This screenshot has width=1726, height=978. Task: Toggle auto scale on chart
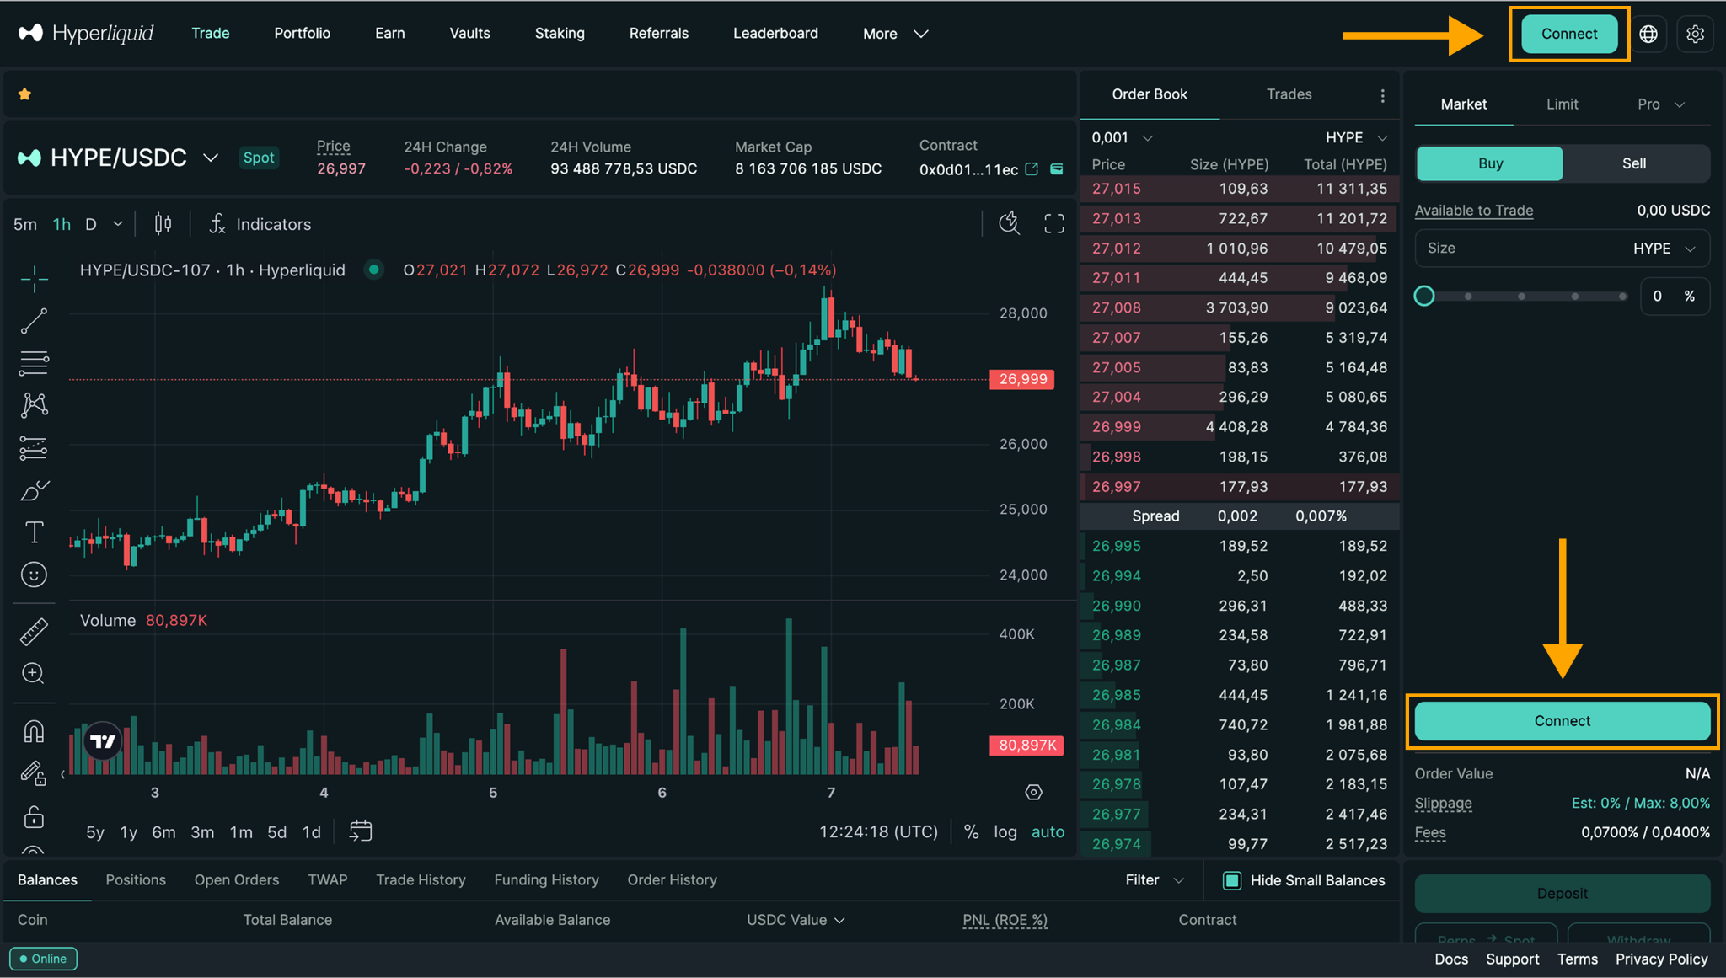pos(1048,831)
